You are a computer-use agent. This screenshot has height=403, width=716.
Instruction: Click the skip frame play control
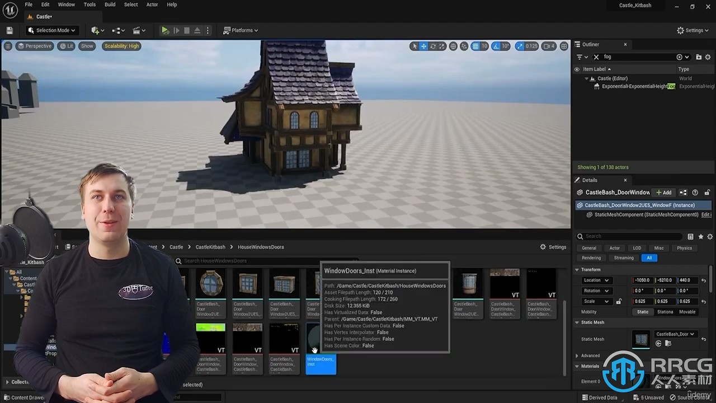pyautogui.click(x=176, y=30)
